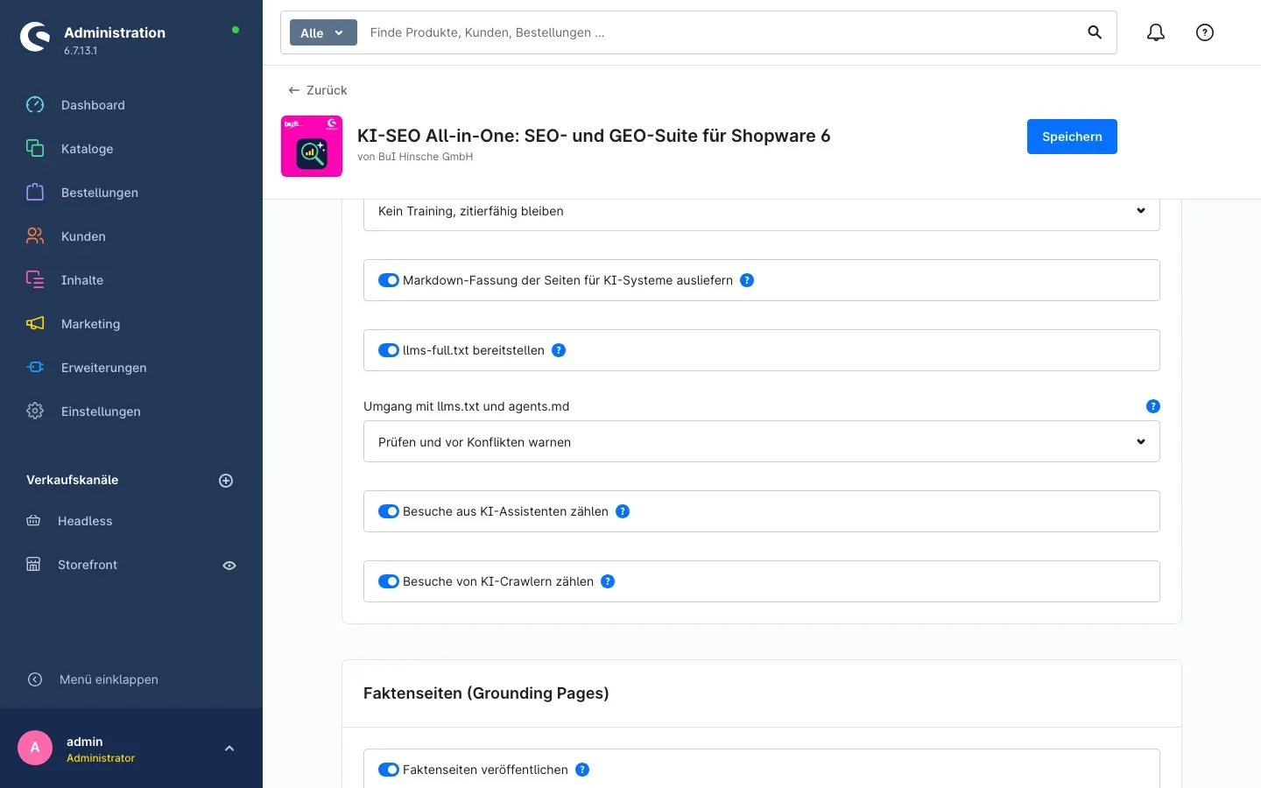Viewport: 1261px width, 788px height.
Task: Open Inhalte menu item
Action: click(82, 280)
